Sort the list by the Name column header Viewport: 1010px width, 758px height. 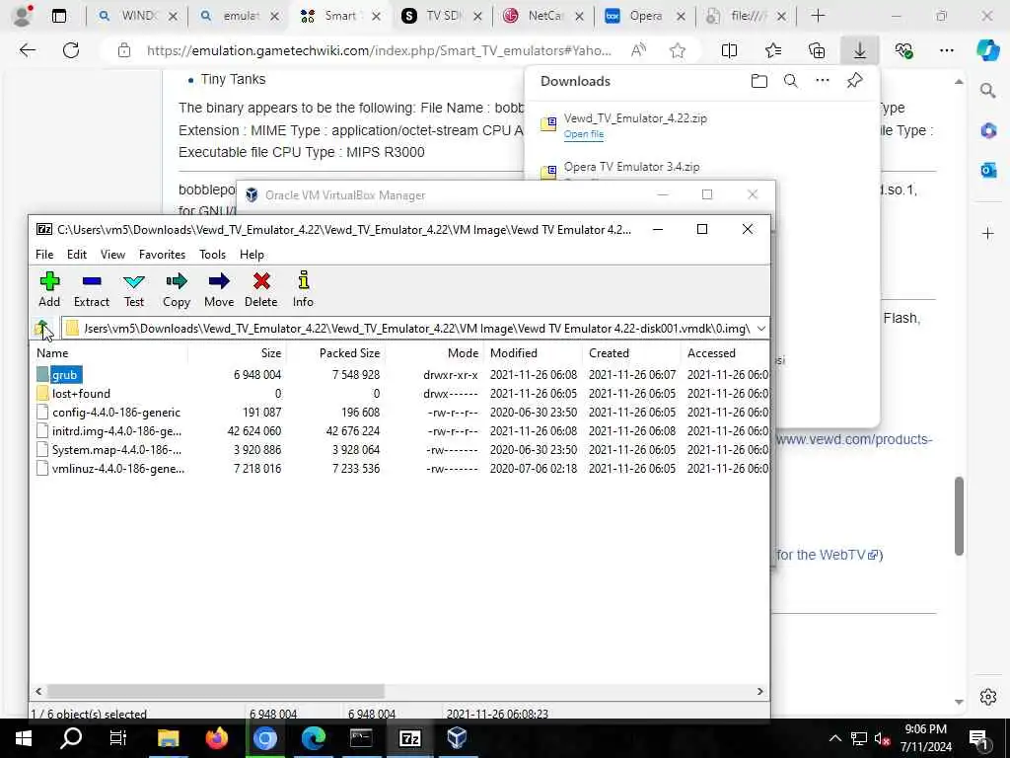(109, 353)
